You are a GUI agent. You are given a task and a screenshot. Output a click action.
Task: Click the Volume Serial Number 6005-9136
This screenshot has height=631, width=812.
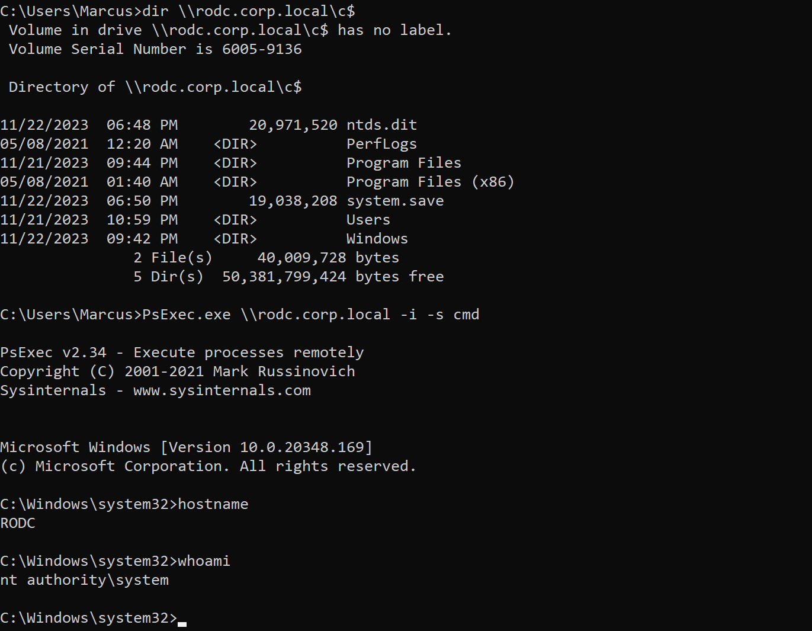tap(155, 49)
